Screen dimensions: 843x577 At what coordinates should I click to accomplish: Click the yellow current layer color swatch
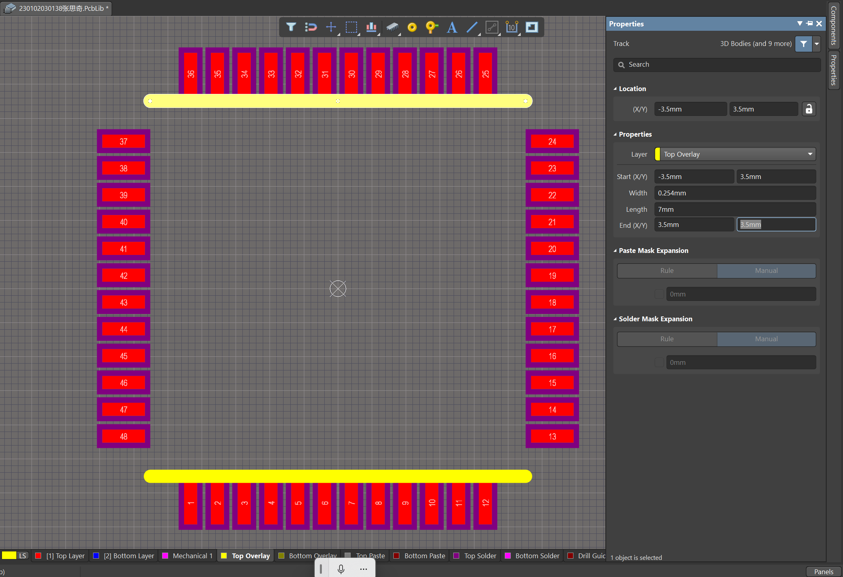point(9,555)
